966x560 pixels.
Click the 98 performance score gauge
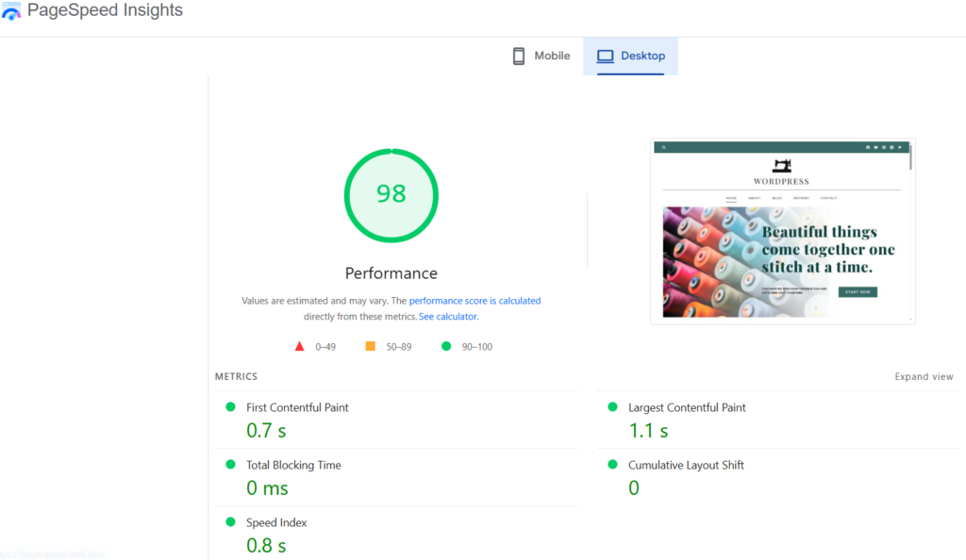coord(391,196)
